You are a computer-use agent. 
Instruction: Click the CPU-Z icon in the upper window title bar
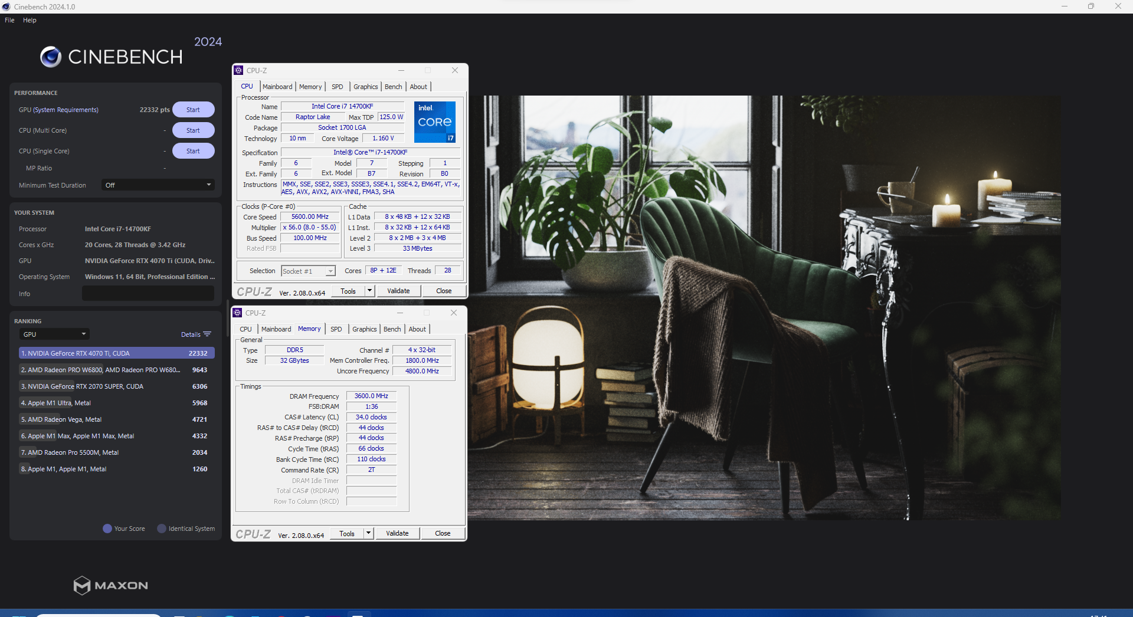(238, 70)
